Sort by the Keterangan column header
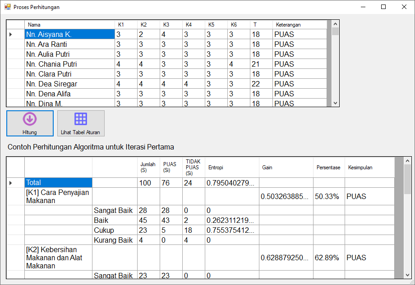 [x=299, y=25]
